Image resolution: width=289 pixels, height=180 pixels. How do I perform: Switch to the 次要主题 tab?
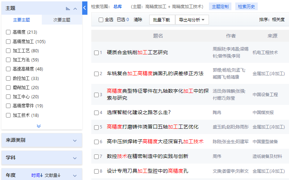point(62,20)
